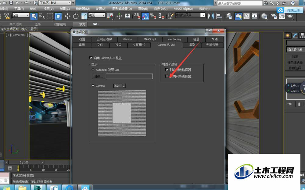Viewport: 305px width, 190px height.
Task: Switch to 视口 tab in preferences
Action: [118, 45]
